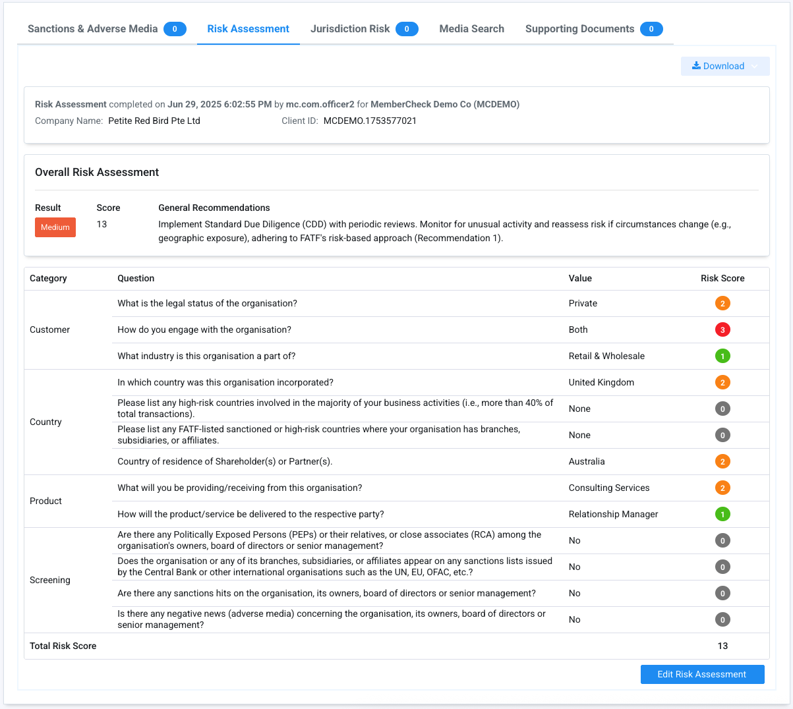This screenshot has height=709, width=793.
Task: Select the Risk Assessment tab
Action: [x=248, y=29]
